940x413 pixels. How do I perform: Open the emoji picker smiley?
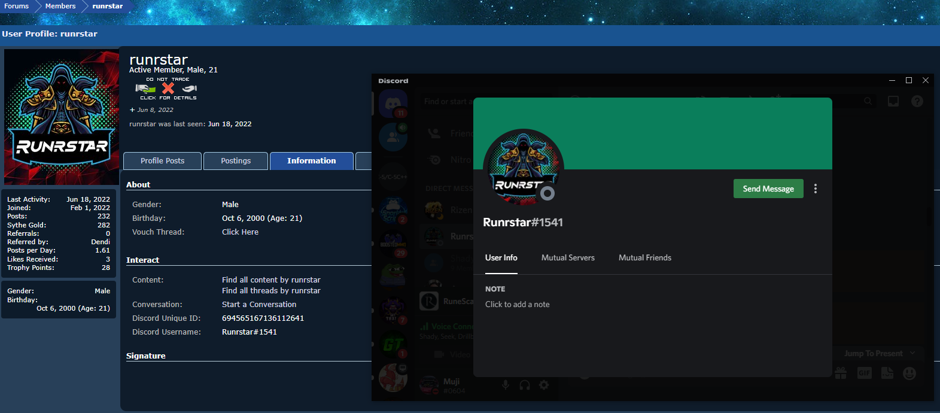pyautogui.click(x=909, y=373)
